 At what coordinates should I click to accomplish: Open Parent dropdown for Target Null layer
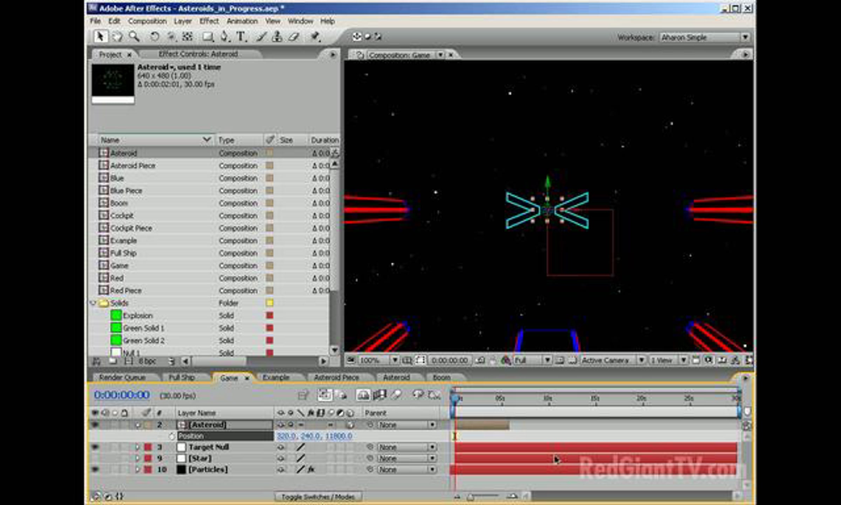(x=407, y=447)
